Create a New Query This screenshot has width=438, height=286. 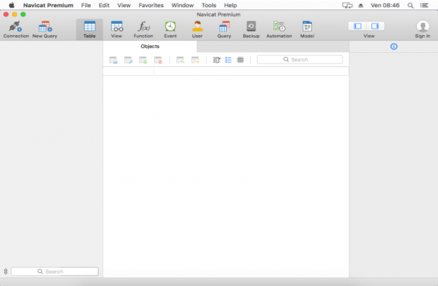pos(44,29)
